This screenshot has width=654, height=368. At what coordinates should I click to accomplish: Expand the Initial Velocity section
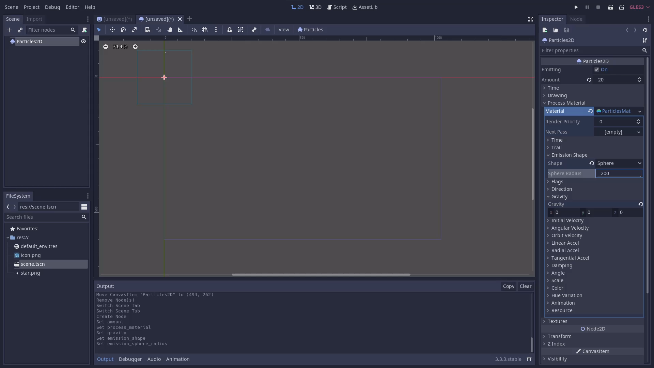click(x=567, y=220)
